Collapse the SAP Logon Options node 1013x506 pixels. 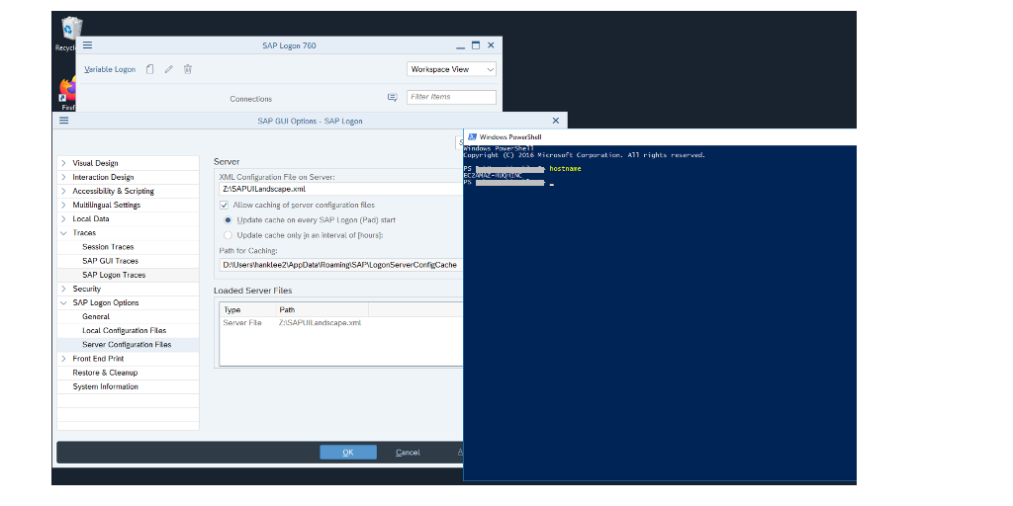click(x=63, y=302)
